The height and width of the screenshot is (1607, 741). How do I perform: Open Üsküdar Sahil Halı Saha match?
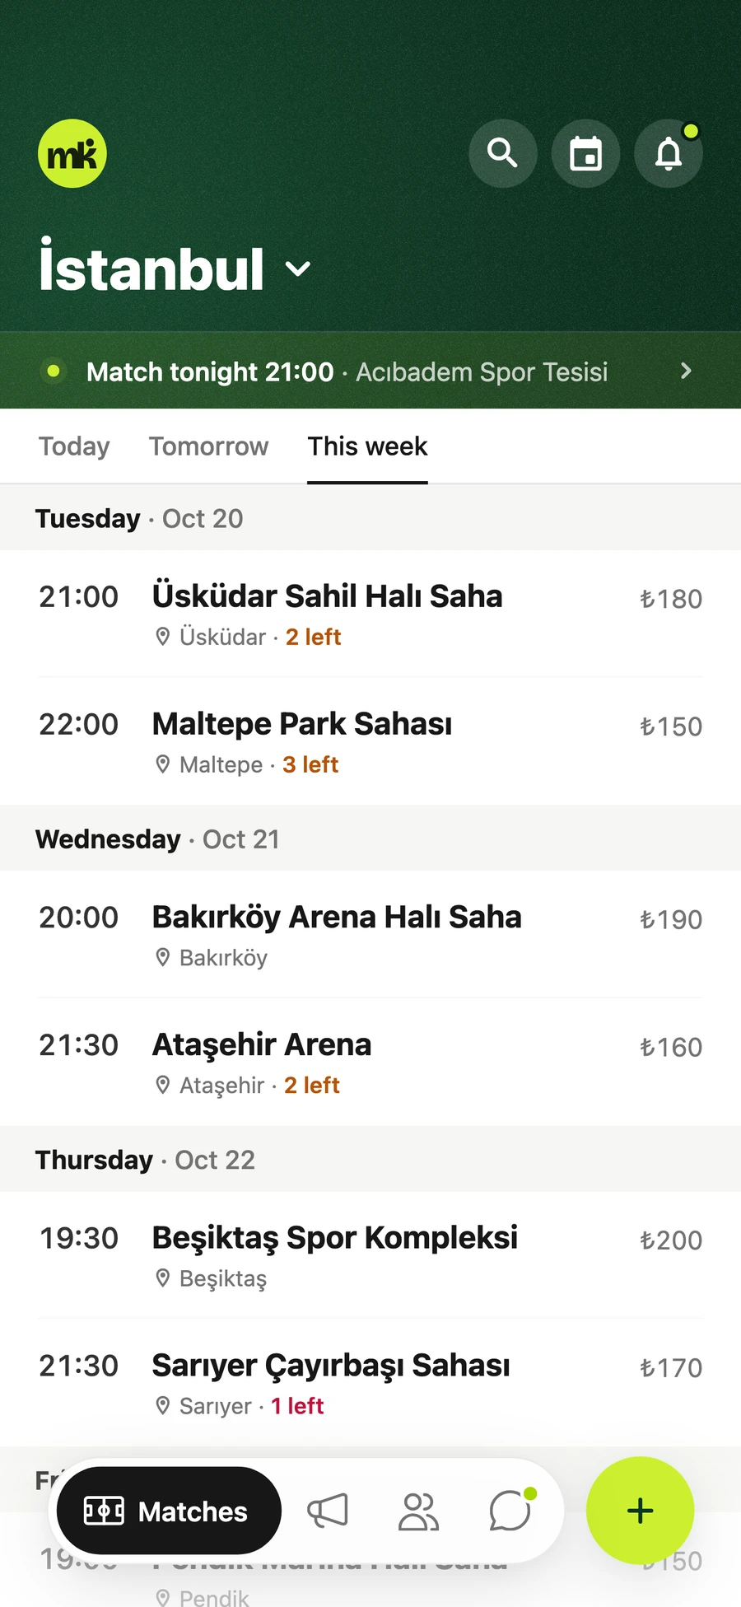[x=370, y=614]
